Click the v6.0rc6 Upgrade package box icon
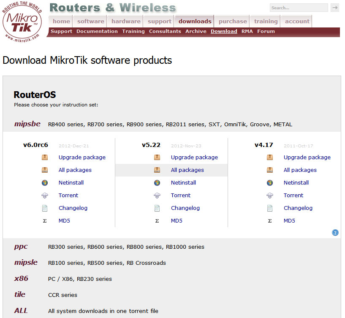The image size is (345, 318). click(x=45, y=158)
